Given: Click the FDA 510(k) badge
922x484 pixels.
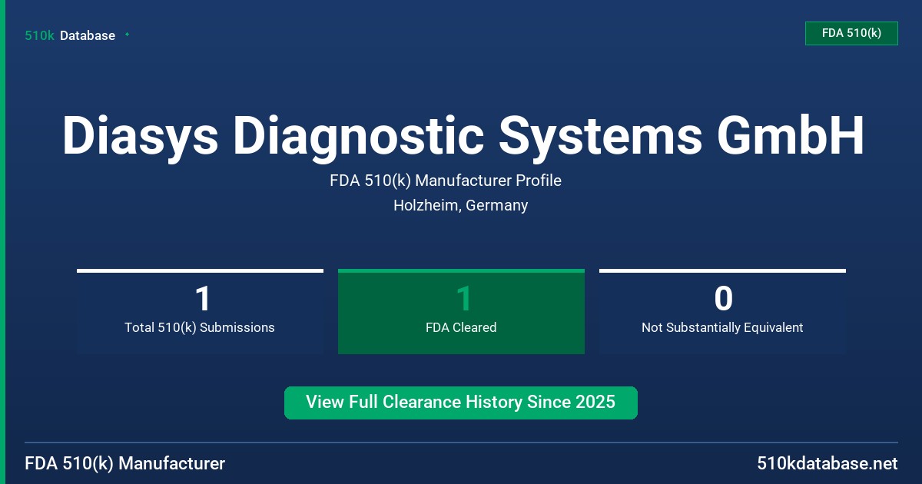Looking at the screenshot, I should tap(851, 33).
